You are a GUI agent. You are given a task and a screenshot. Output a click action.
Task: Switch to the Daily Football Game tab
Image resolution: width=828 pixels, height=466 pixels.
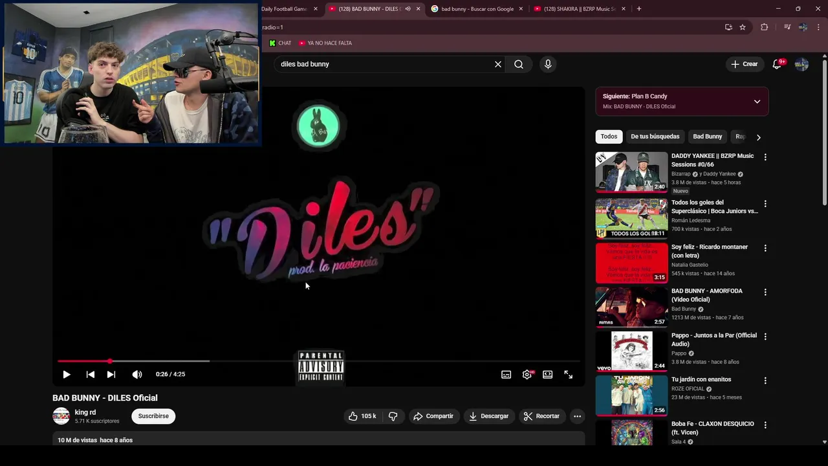pos(285,9)
